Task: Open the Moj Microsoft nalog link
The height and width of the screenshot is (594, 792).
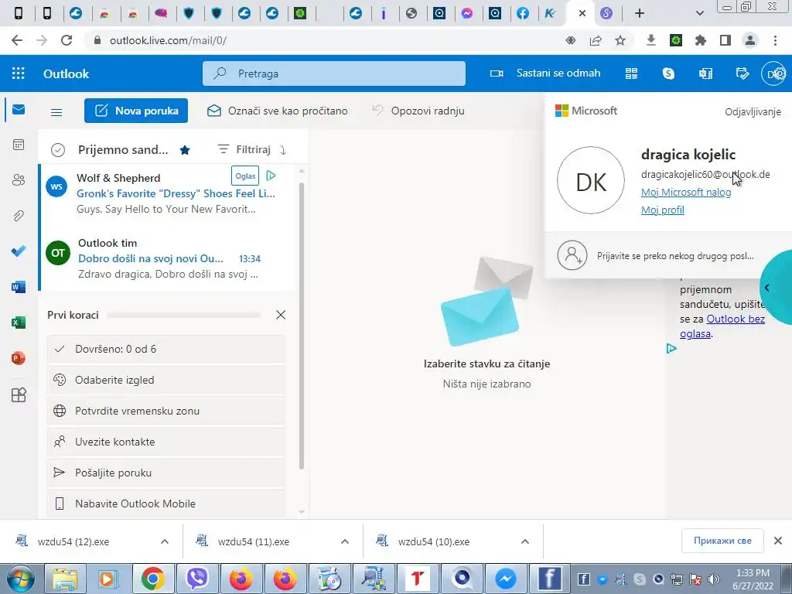Action: 686,192
